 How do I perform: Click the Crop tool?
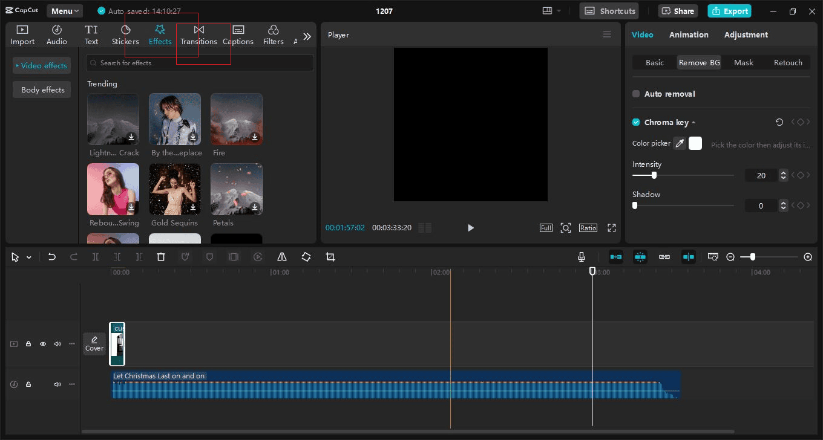pos(330,257)
